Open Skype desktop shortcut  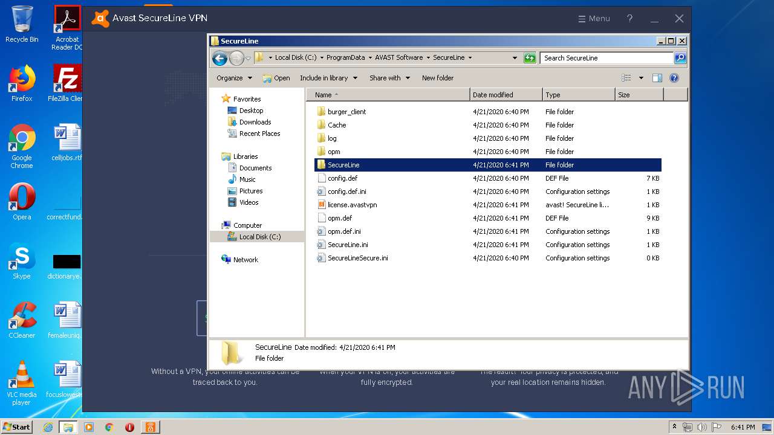(22, 261)
